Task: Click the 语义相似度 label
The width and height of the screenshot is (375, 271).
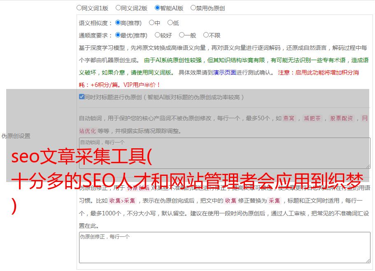Action: pos(95,23)
